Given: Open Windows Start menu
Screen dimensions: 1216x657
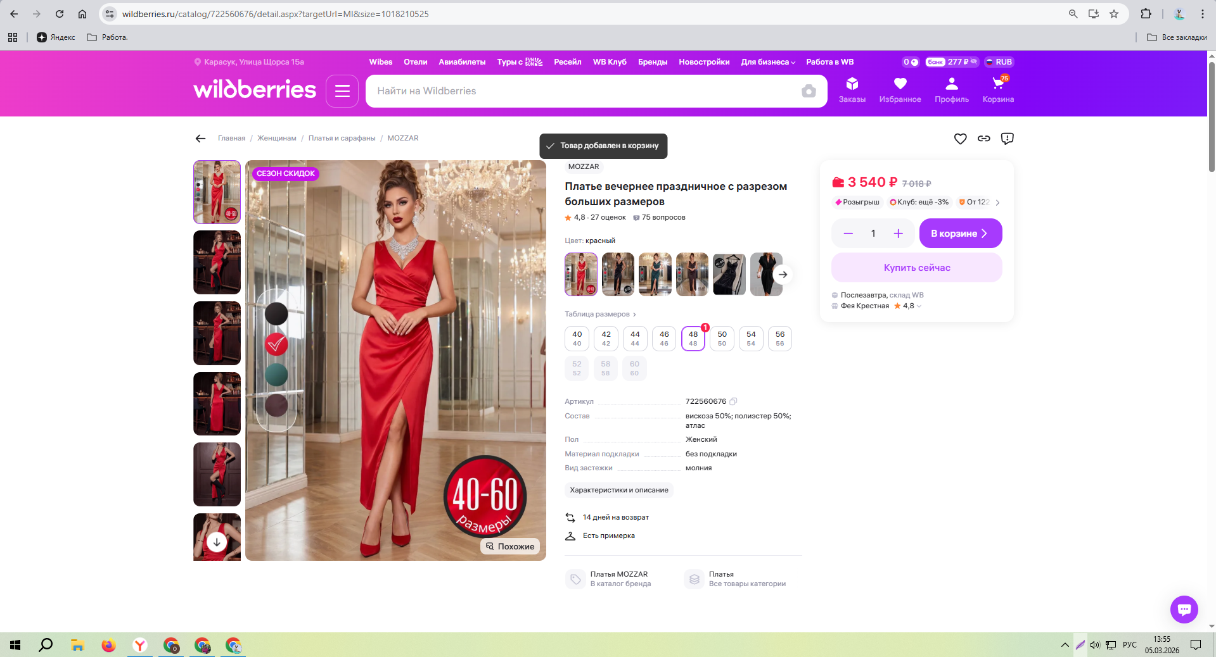Looking at the screenshot, I should [x=15, y=645].
